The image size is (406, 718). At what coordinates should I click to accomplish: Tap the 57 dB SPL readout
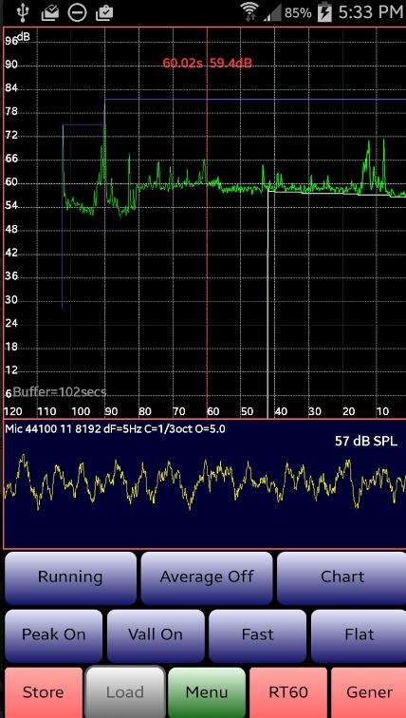tap(366, 442)
